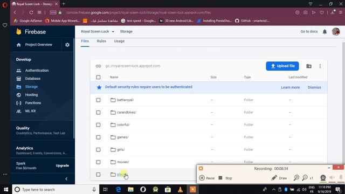Image resolution: width=345 pixels, height=194 pixels.
Task: Copy the bucket link icon
Action: pos(98,66)
